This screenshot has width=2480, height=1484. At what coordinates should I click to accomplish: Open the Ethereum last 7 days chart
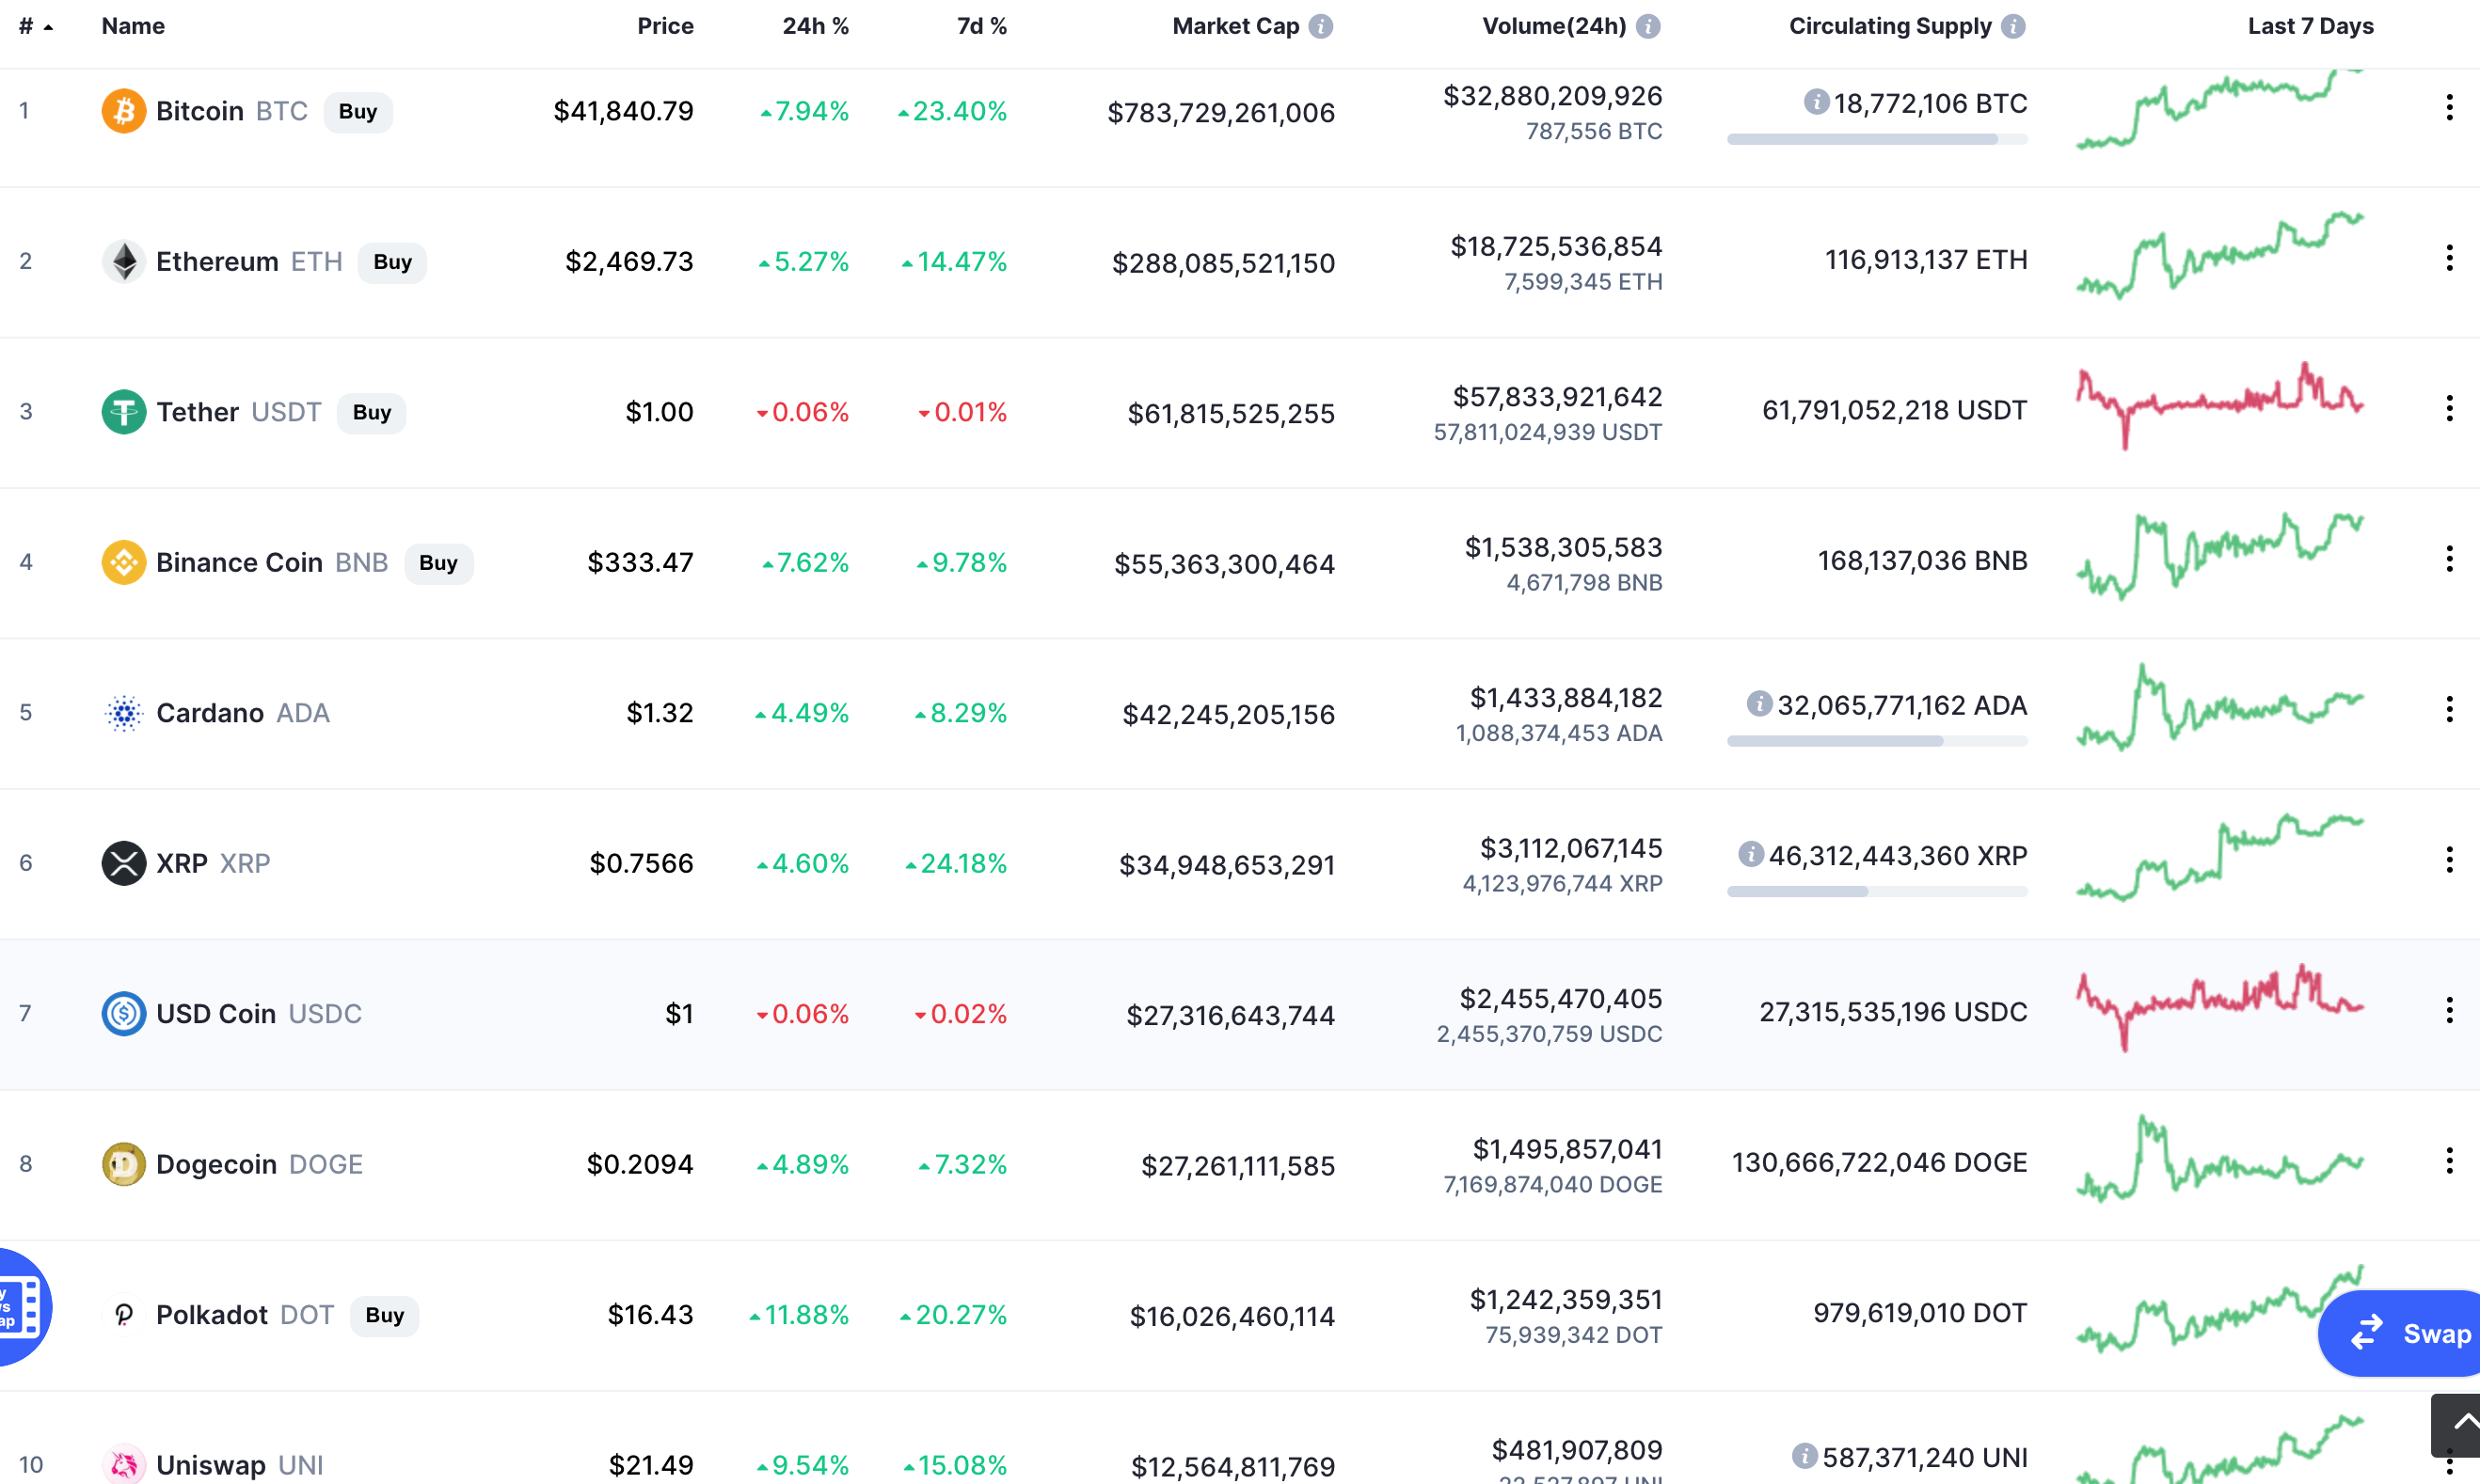[2218, 257]
